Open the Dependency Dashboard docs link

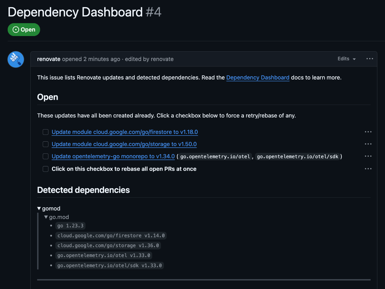pos(258,78)
